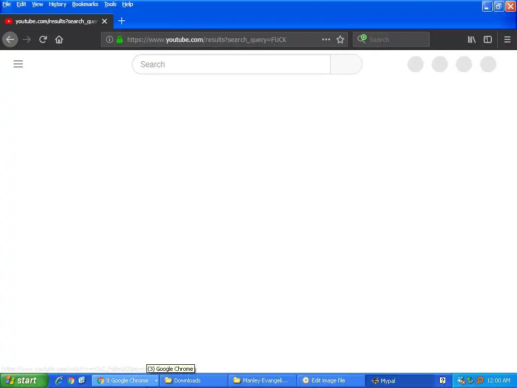Switch to the Manley Evangeli... folder window

tap(263, 381)
